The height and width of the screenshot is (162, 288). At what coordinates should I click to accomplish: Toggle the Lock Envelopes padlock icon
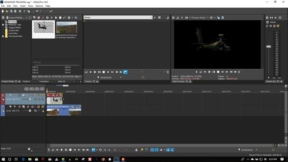tap(136, 150)
